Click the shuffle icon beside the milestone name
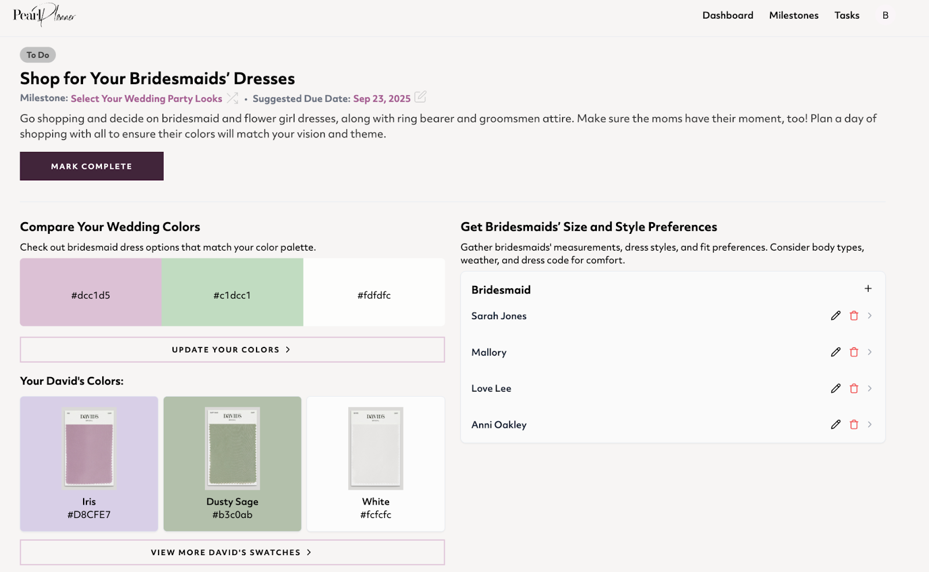The height and width of the screenshot is (572, 929). [x=232, y=98]
